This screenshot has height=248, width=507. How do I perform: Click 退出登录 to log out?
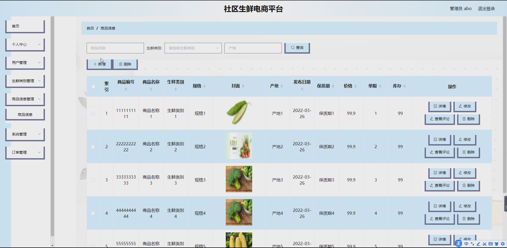point(486,8)
